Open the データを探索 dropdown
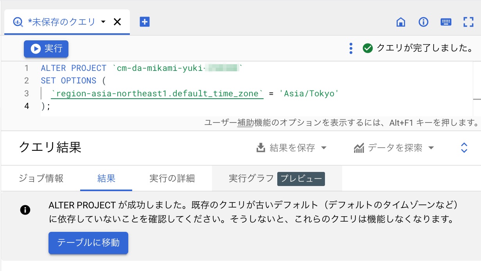This screenshot has width=481, height=271. click(x=393, y=148)
